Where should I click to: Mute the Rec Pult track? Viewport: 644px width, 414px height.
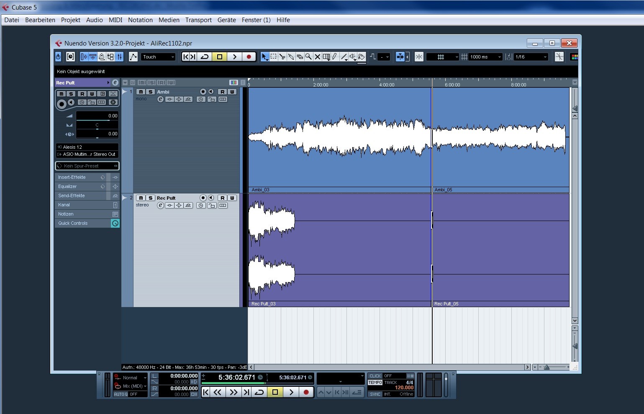(141, 198)
